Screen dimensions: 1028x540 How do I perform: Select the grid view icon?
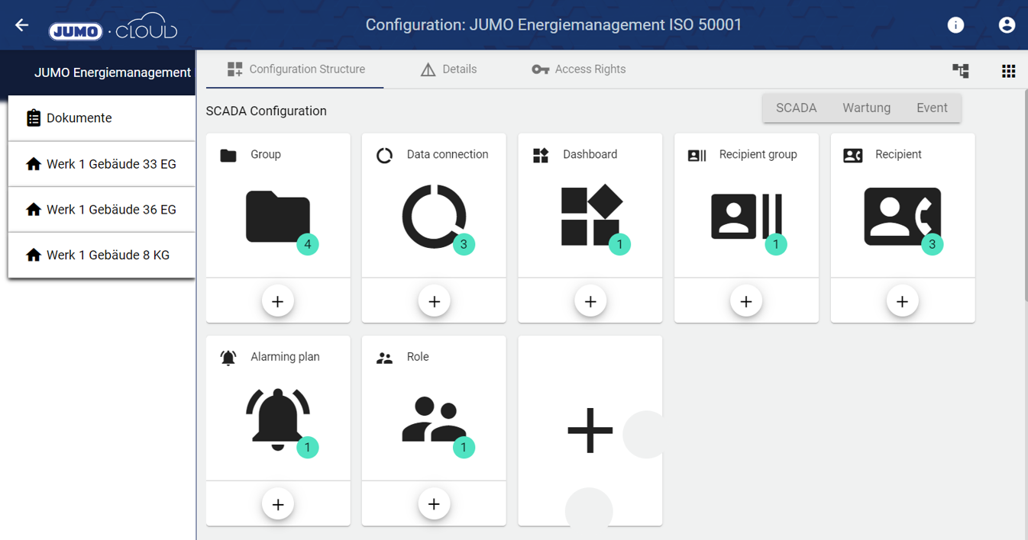(x=1008, y=71)
